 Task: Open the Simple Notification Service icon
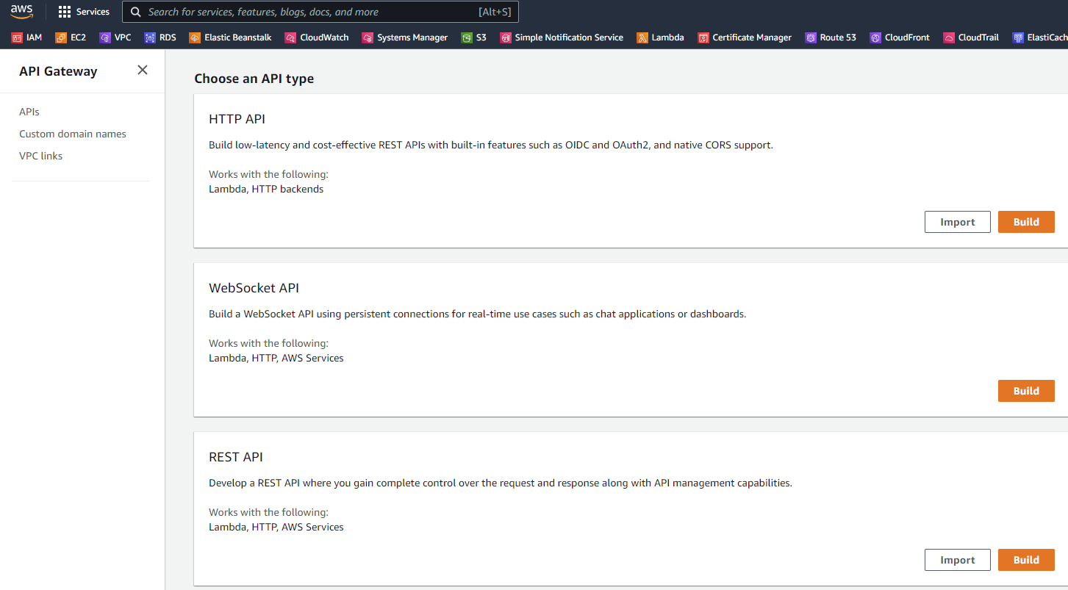(x=505, y=37)
